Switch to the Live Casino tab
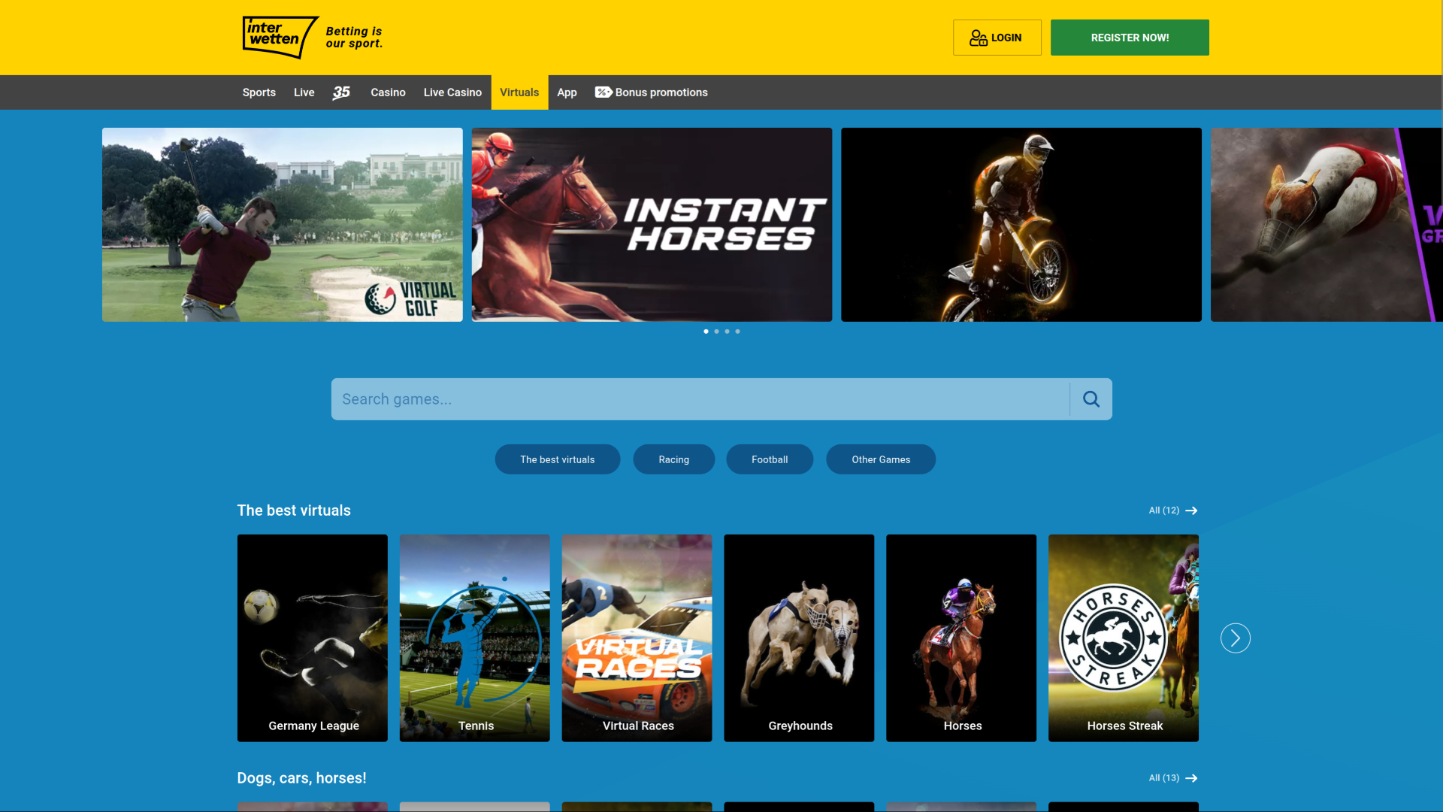The image size is (1443, 812). point(452,92)
